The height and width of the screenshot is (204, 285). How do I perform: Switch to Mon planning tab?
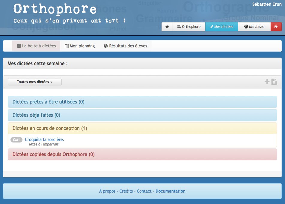pos(80,46)
